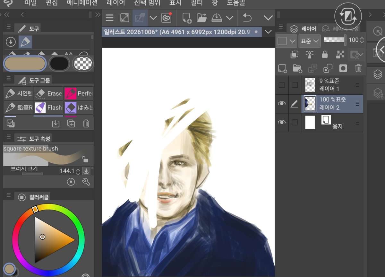Viewport: 385px width, 277px height.
Task: Toggle lock transparent pixels icon
Action: click(x=340, y=55)
